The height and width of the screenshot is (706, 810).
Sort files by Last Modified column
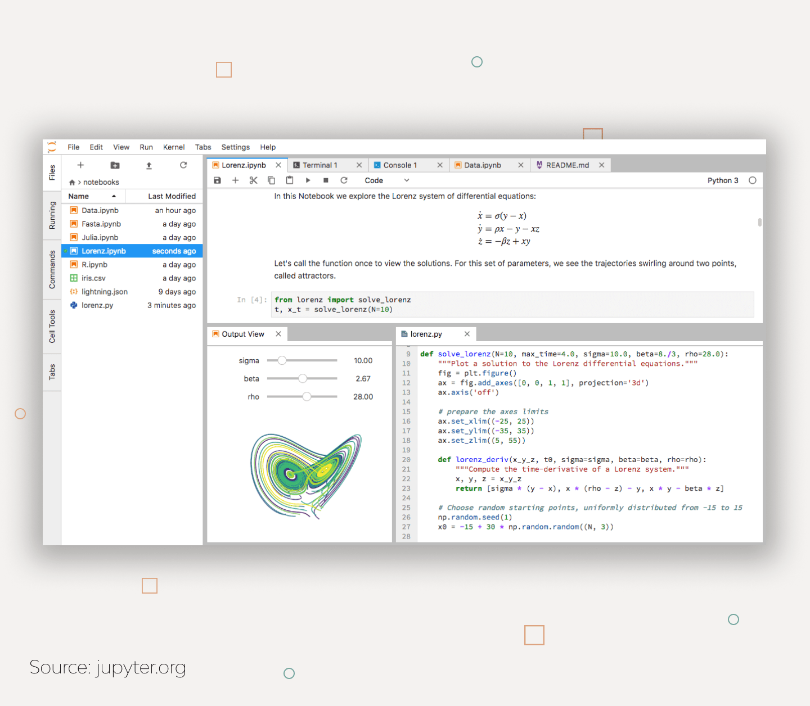172,196
